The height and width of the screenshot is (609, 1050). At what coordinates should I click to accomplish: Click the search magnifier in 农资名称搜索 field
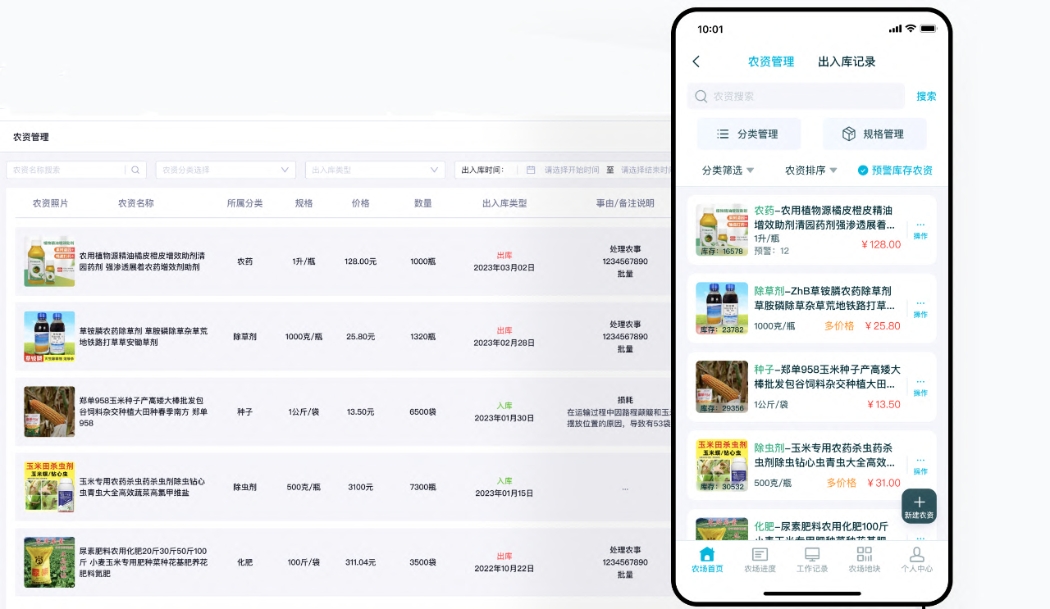coord(136,170)
